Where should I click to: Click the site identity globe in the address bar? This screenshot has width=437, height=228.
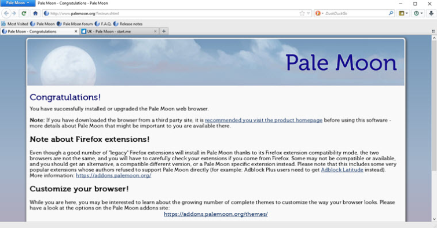pyautogui.click(x=46, y=13)
